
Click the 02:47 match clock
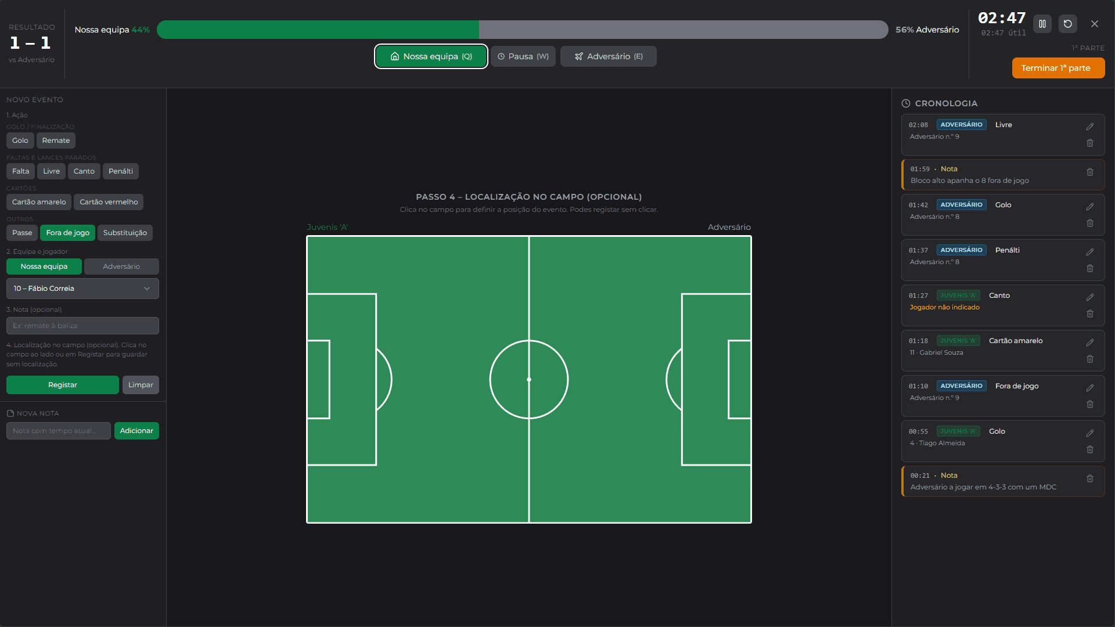1002,18
